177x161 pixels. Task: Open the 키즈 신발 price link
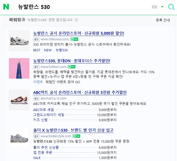(40, 120)
